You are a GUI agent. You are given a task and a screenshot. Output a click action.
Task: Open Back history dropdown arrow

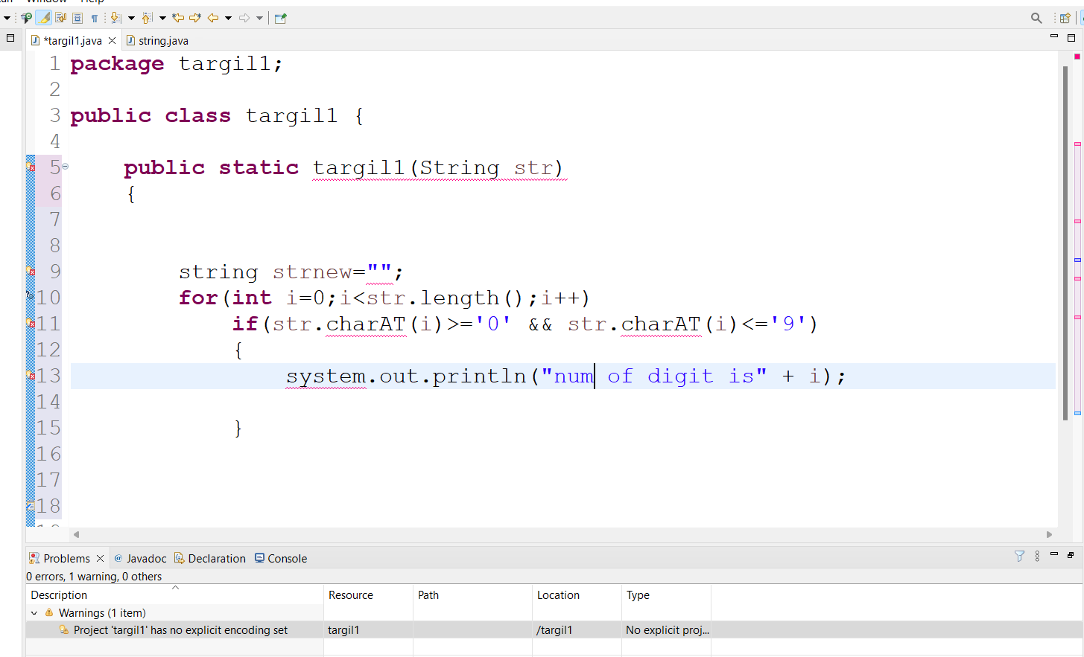coord(228,18)
